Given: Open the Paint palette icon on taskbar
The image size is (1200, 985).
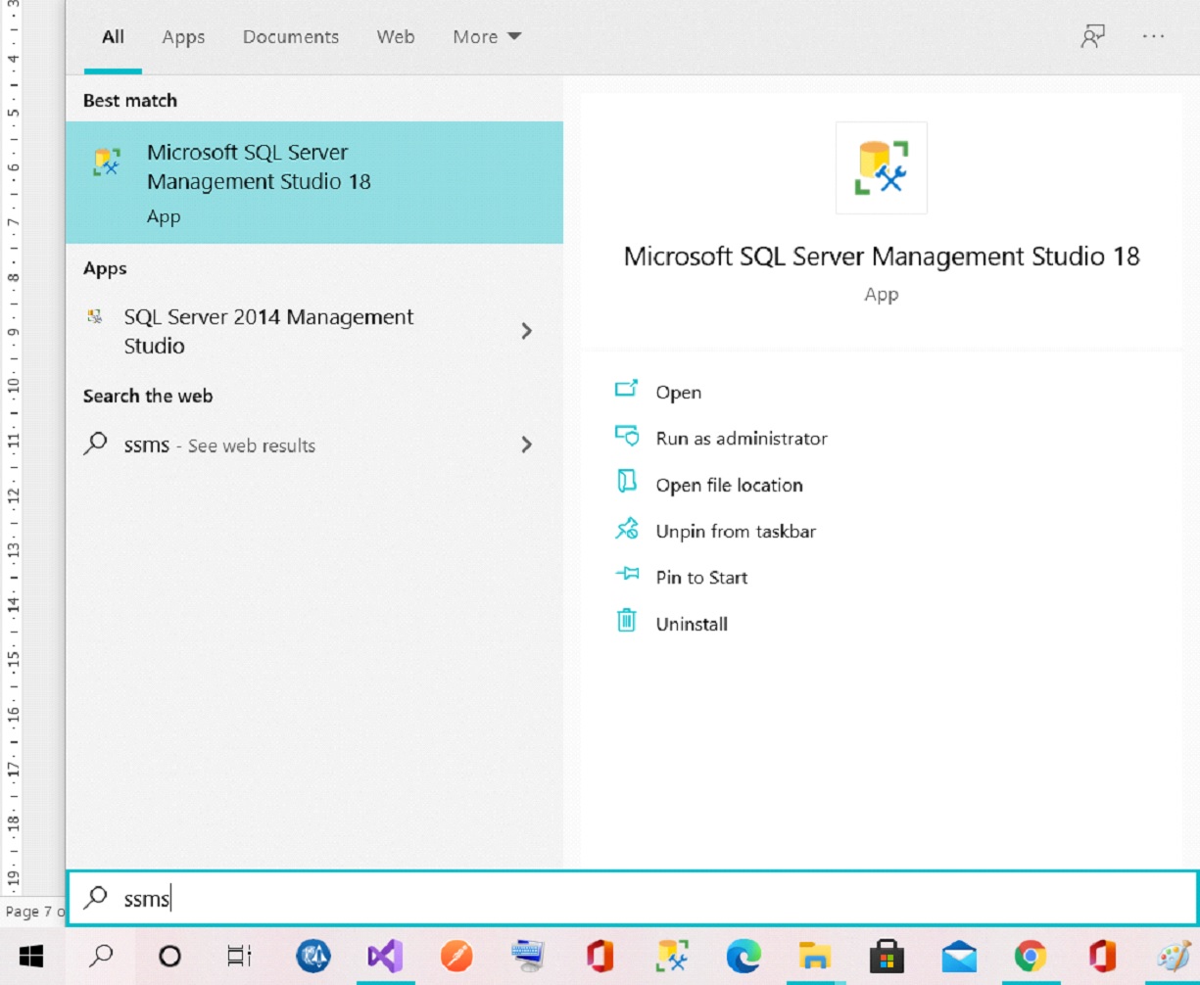Looking at the screenshot, I should (x=1173, y=956).
